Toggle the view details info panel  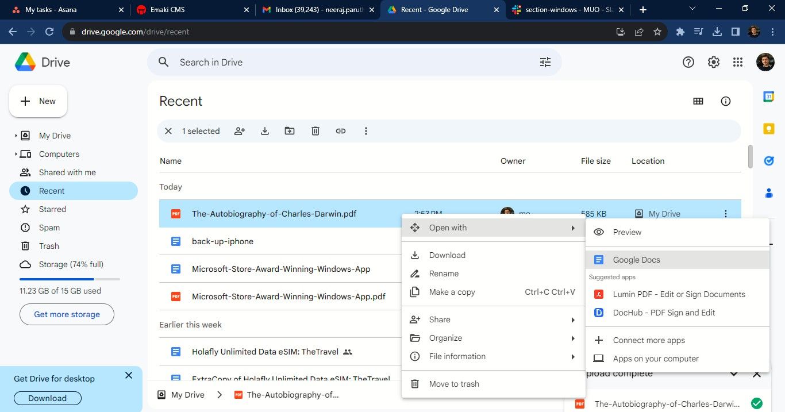click(726, 101)
